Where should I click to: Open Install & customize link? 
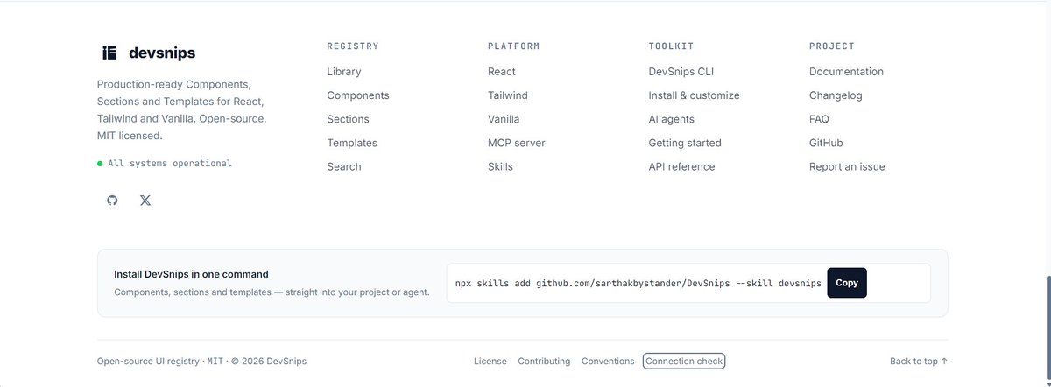(694, 95)
